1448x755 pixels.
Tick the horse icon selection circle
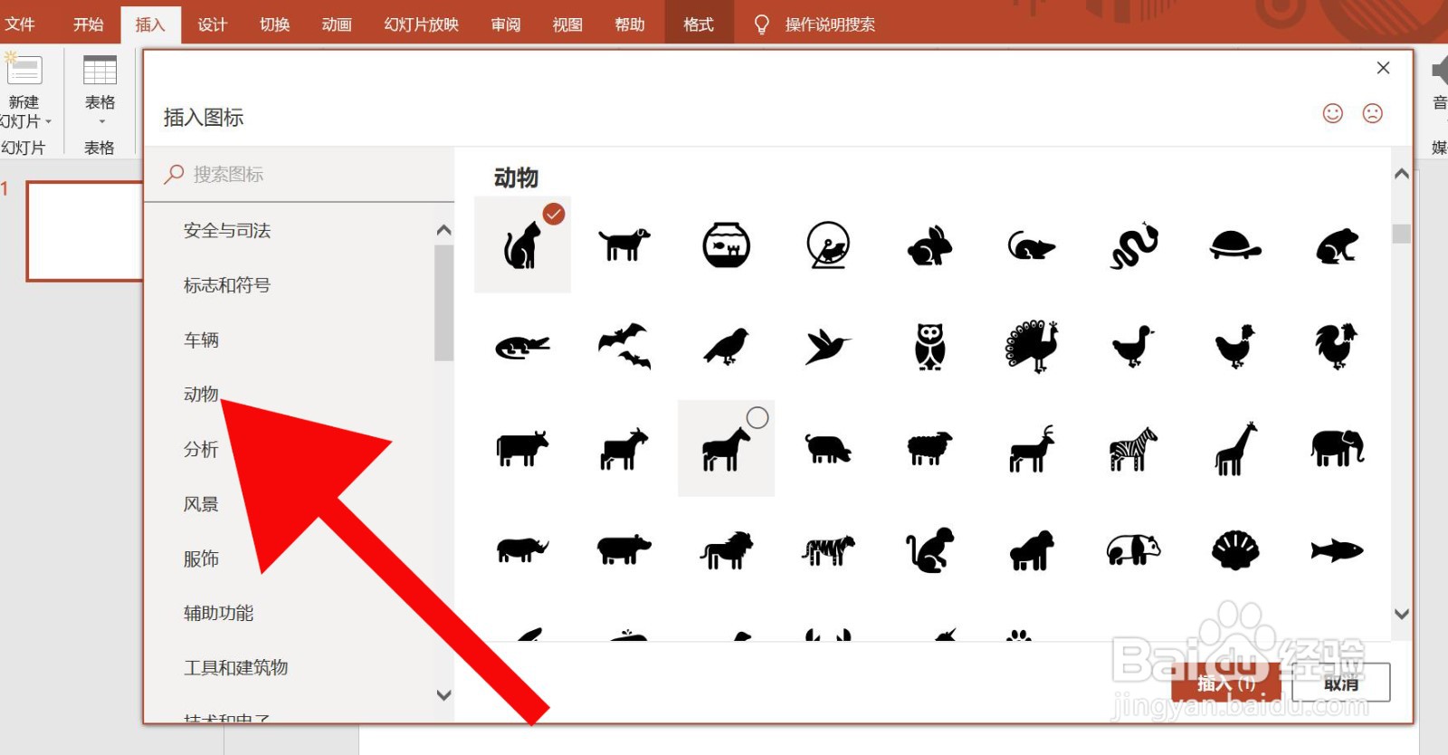[757, 417]
